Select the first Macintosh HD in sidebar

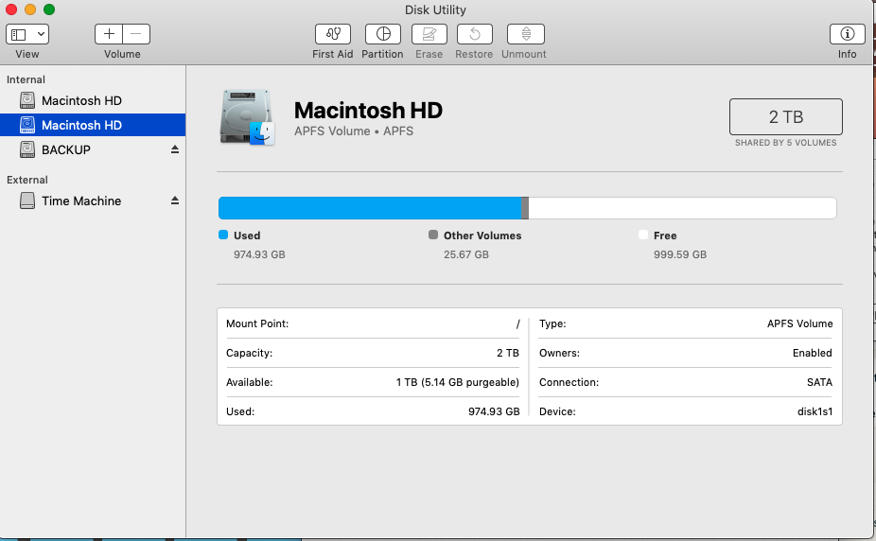(93, 100)
